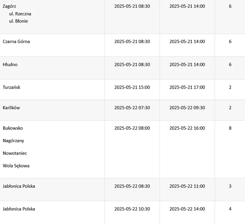
Task: Click the ul. Rzeczna street entry
Action: pyautogui.click(x=20, y=14)
